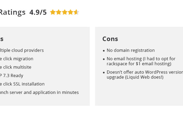
Task: Click the 4.9/5 rating score text
Action: coord(38,12)
